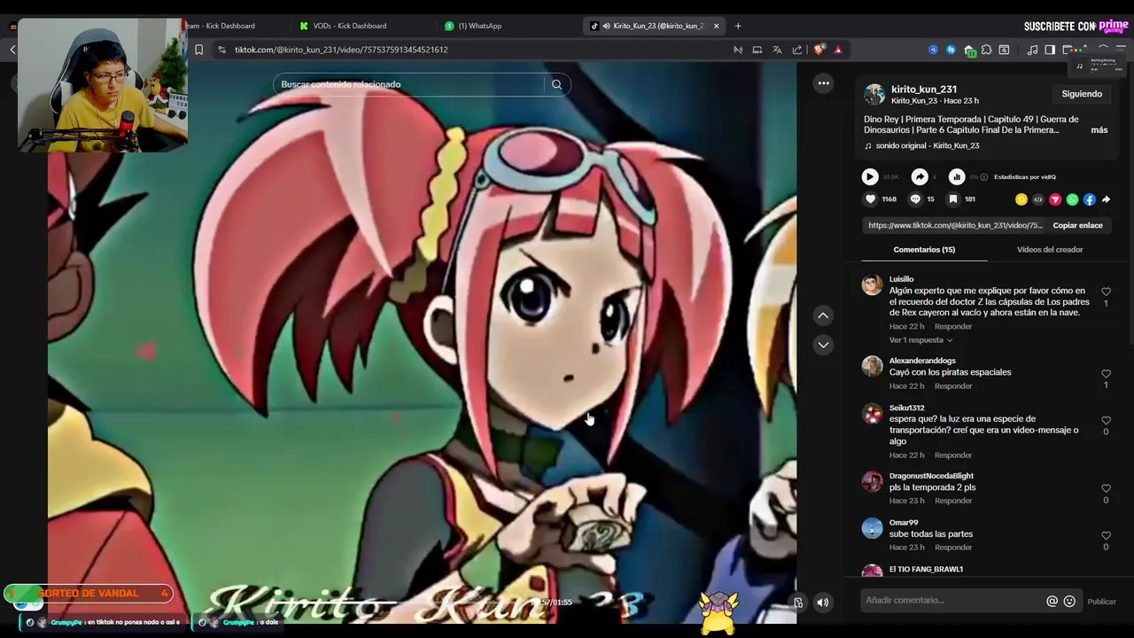Reply to Alexanderanddogs' comment

pos(953,386)
